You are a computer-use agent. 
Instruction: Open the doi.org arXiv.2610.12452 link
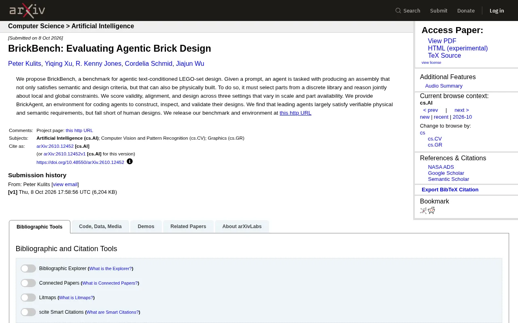(x=80, y=162)
